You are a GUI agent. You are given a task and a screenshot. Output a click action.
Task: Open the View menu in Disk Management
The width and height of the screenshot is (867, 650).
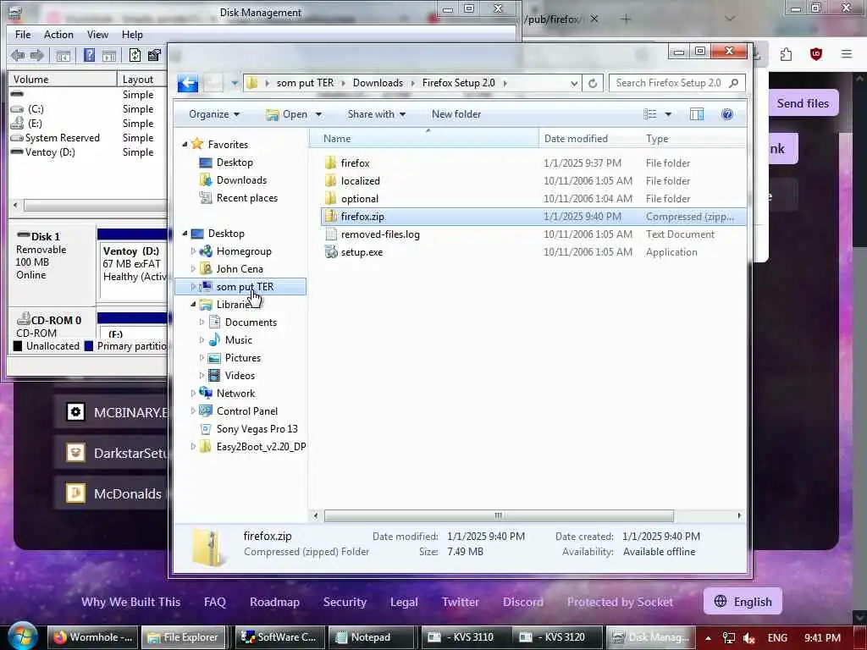coord(97,34)
